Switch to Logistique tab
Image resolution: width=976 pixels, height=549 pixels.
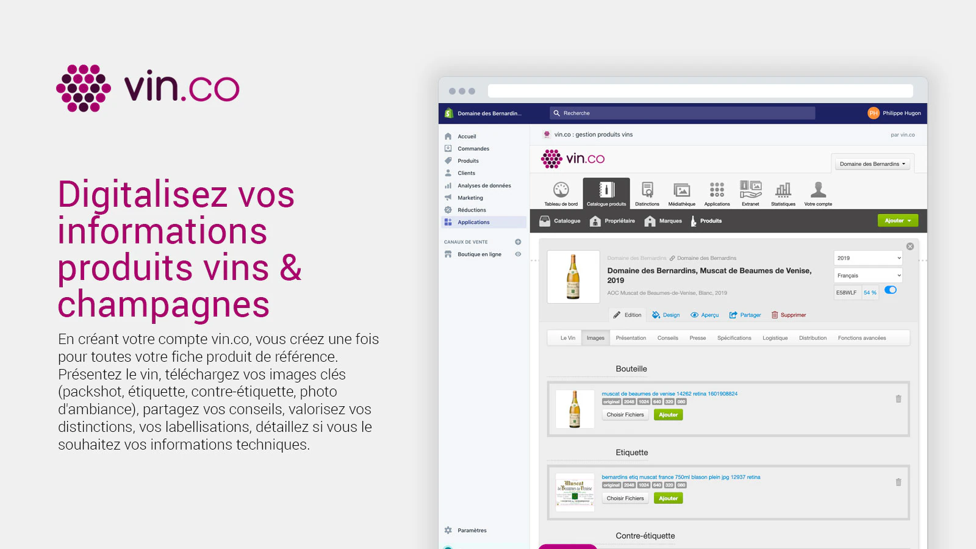point(775,338)
